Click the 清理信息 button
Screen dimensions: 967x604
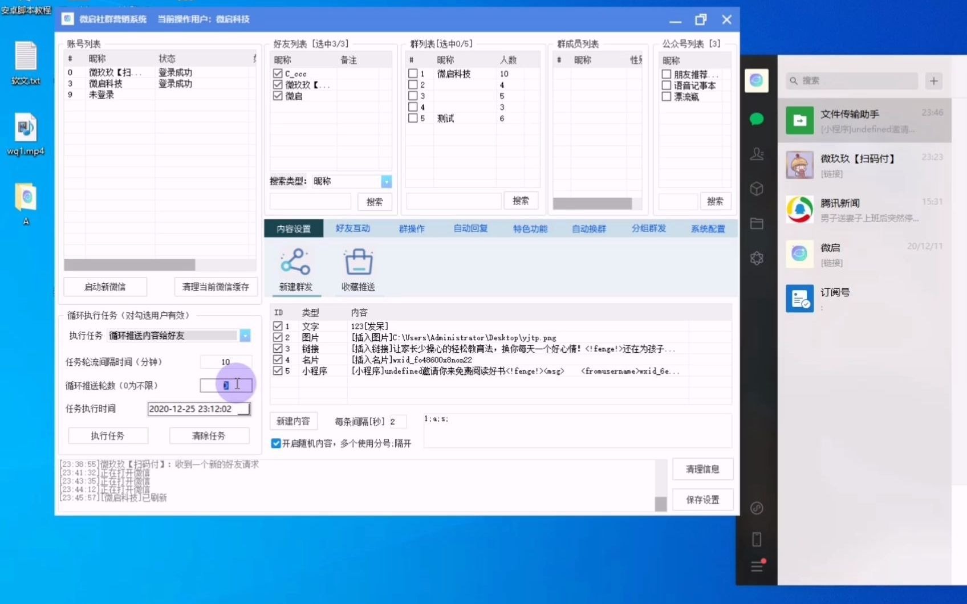point(702,469)
